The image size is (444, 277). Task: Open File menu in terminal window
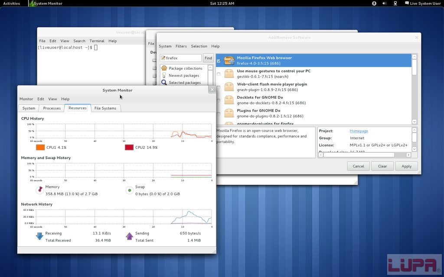pos(42,41)
